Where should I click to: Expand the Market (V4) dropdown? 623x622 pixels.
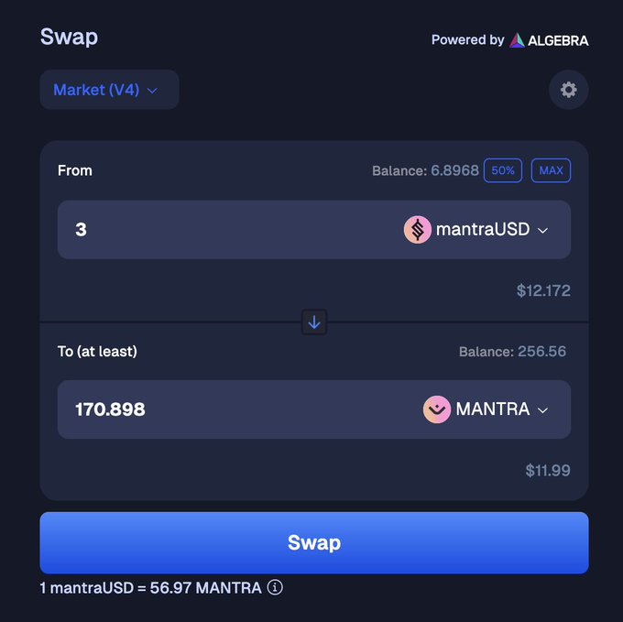pos(109,90)
